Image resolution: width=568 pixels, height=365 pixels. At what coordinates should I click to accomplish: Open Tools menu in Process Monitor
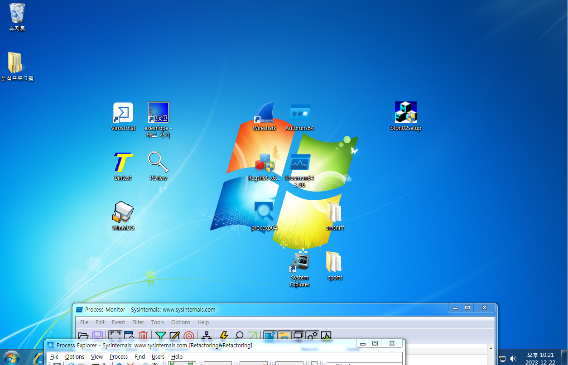[x=158, y=322]
